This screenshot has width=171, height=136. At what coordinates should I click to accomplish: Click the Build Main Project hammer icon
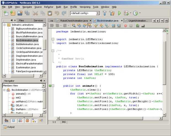tap(105, 13)
